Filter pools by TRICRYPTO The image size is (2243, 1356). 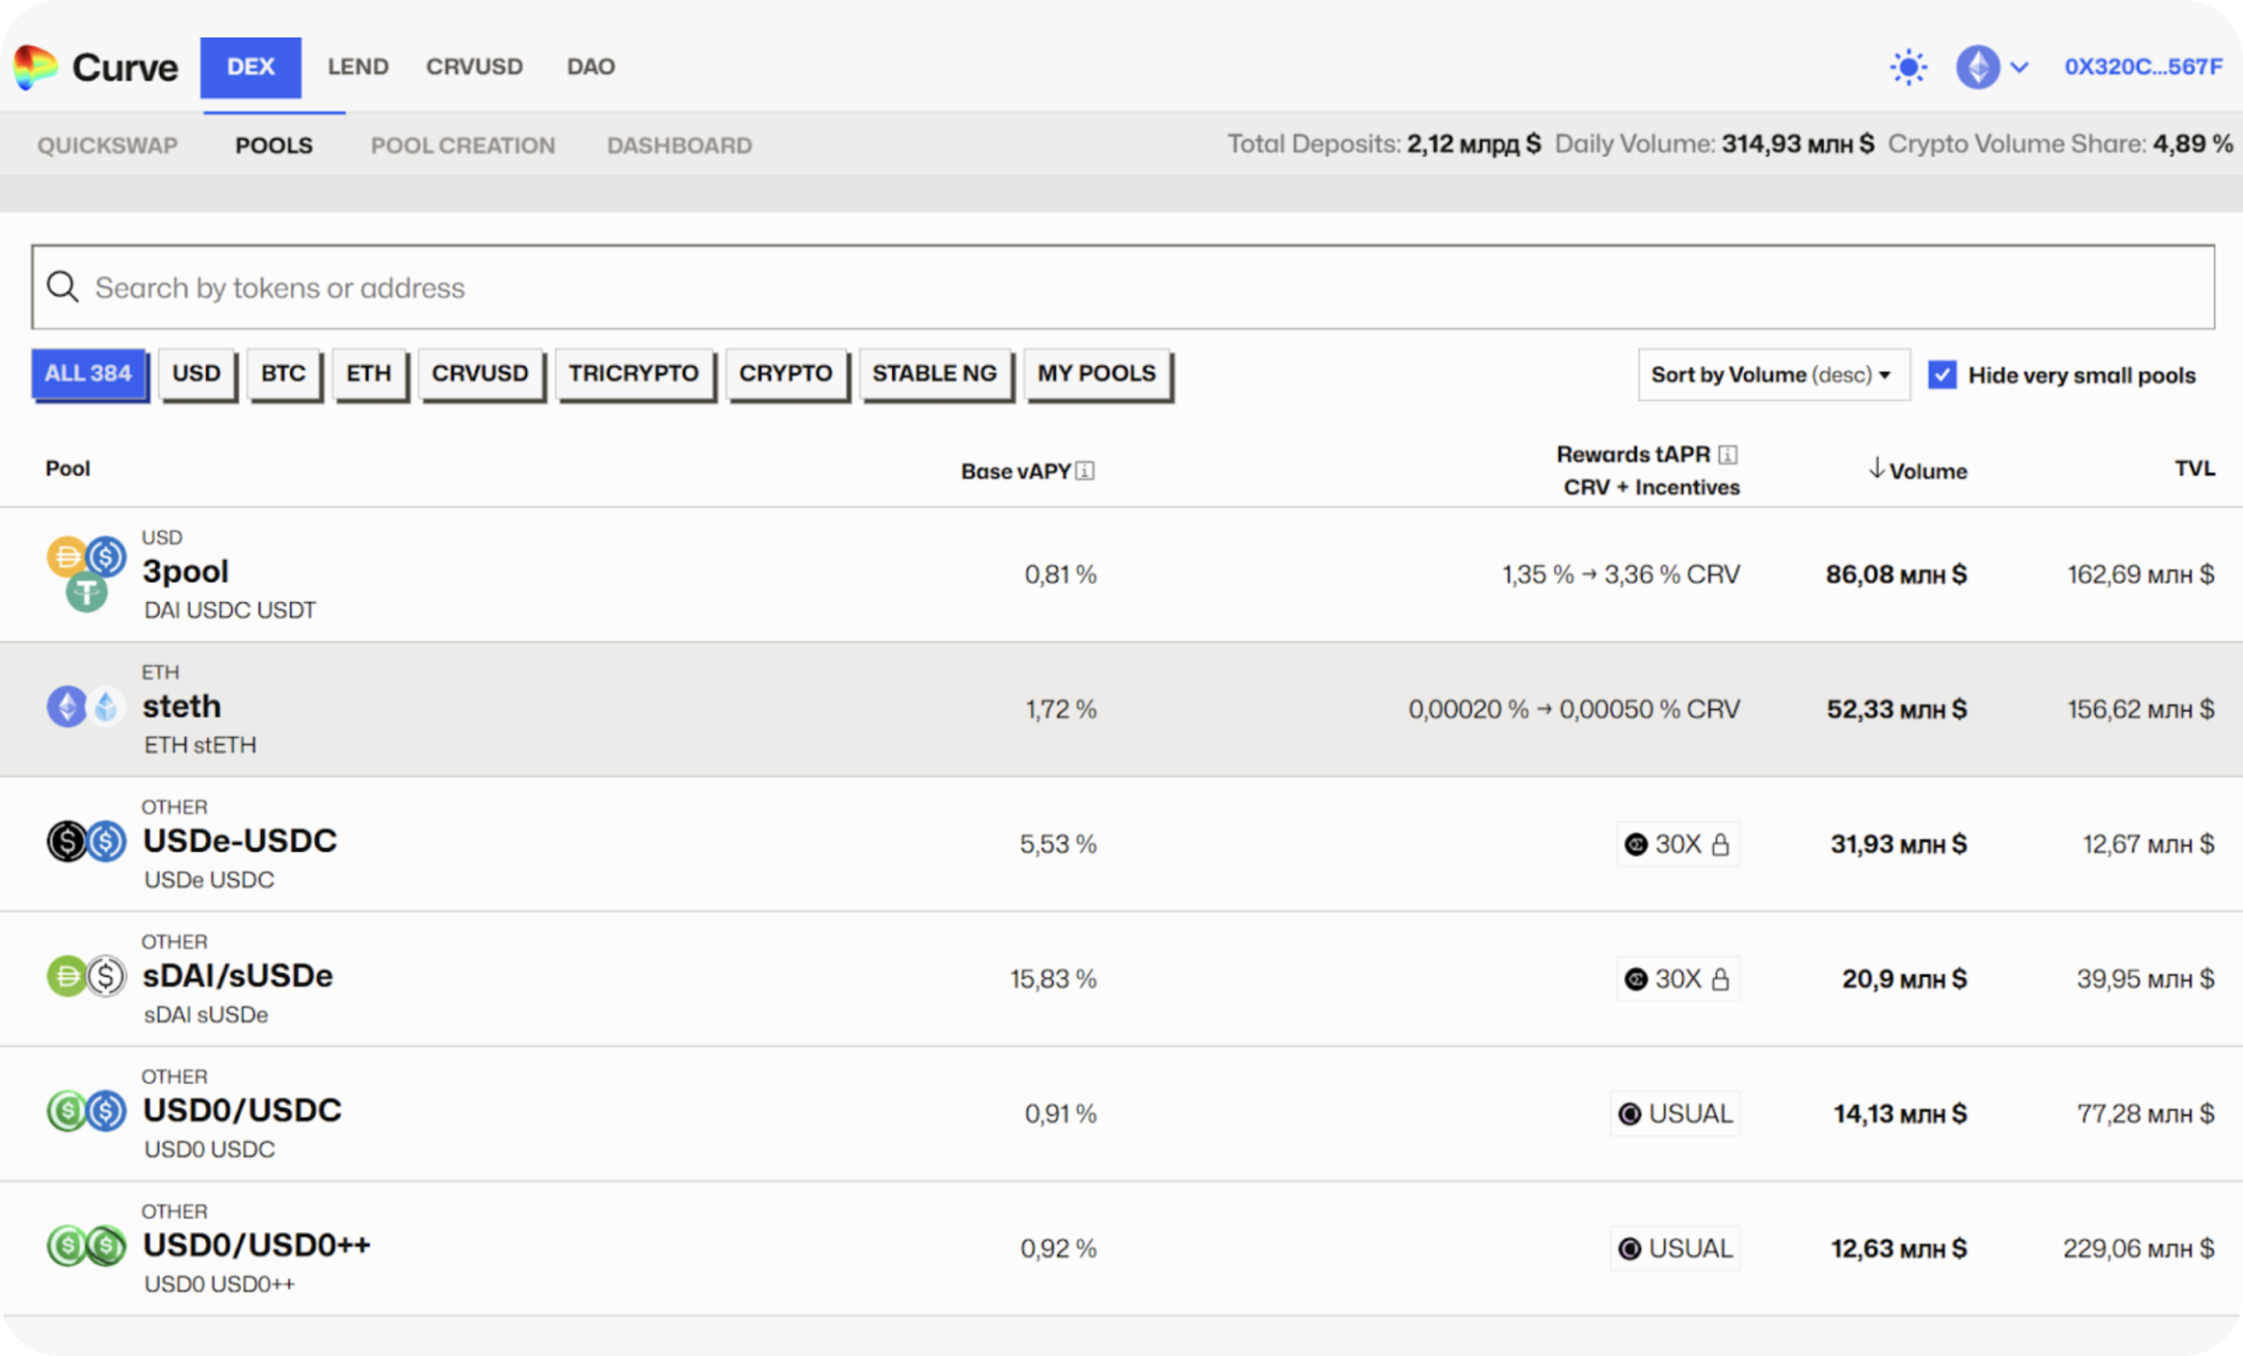634,374
